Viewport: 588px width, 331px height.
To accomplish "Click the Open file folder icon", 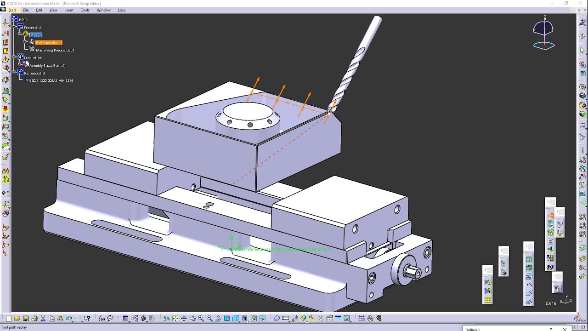I will (x=17, y=318).
